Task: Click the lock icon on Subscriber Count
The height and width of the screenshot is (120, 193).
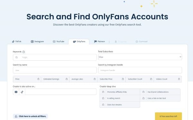Action: (x=151, y=79)
